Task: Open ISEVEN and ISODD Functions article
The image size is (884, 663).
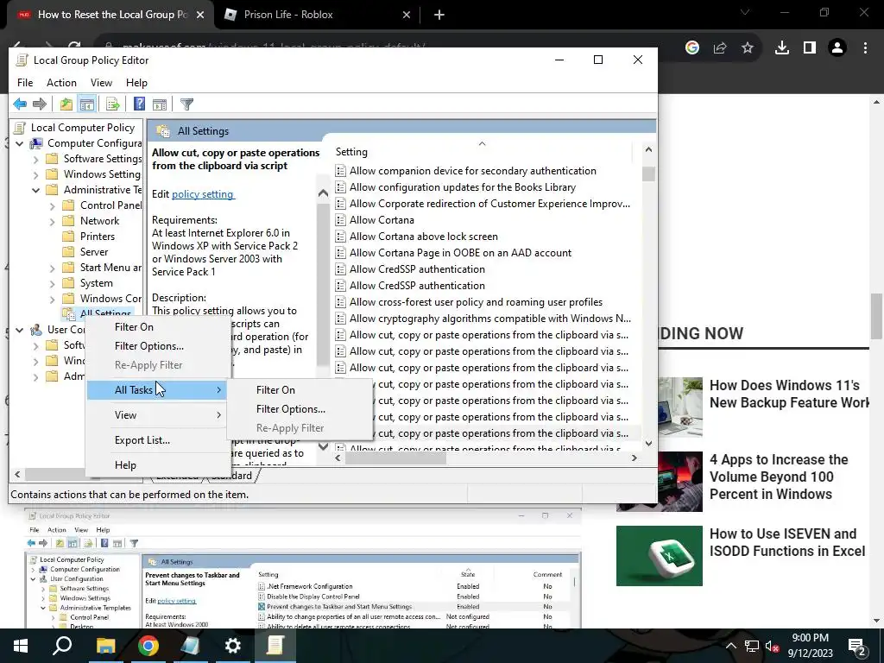Action: pos(787,542)
